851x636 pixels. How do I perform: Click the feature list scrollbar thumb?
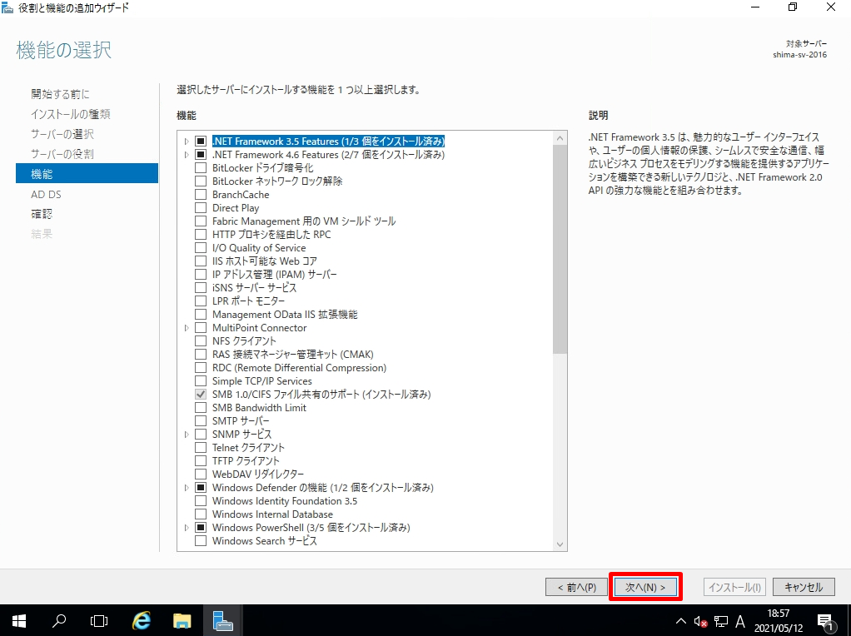click(x=560, y=250)
